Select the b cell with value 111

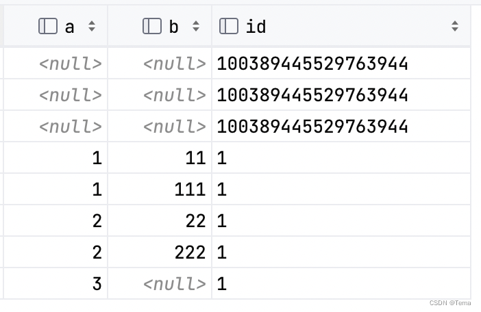(x=160, y=190)
